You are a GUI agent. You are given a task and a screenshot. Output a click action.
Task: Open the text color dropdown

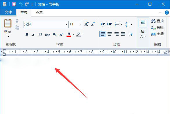pos(74,34)
